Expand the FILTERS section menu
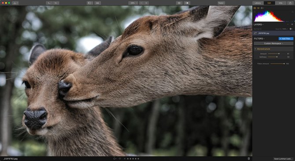 tap(259, 39)
